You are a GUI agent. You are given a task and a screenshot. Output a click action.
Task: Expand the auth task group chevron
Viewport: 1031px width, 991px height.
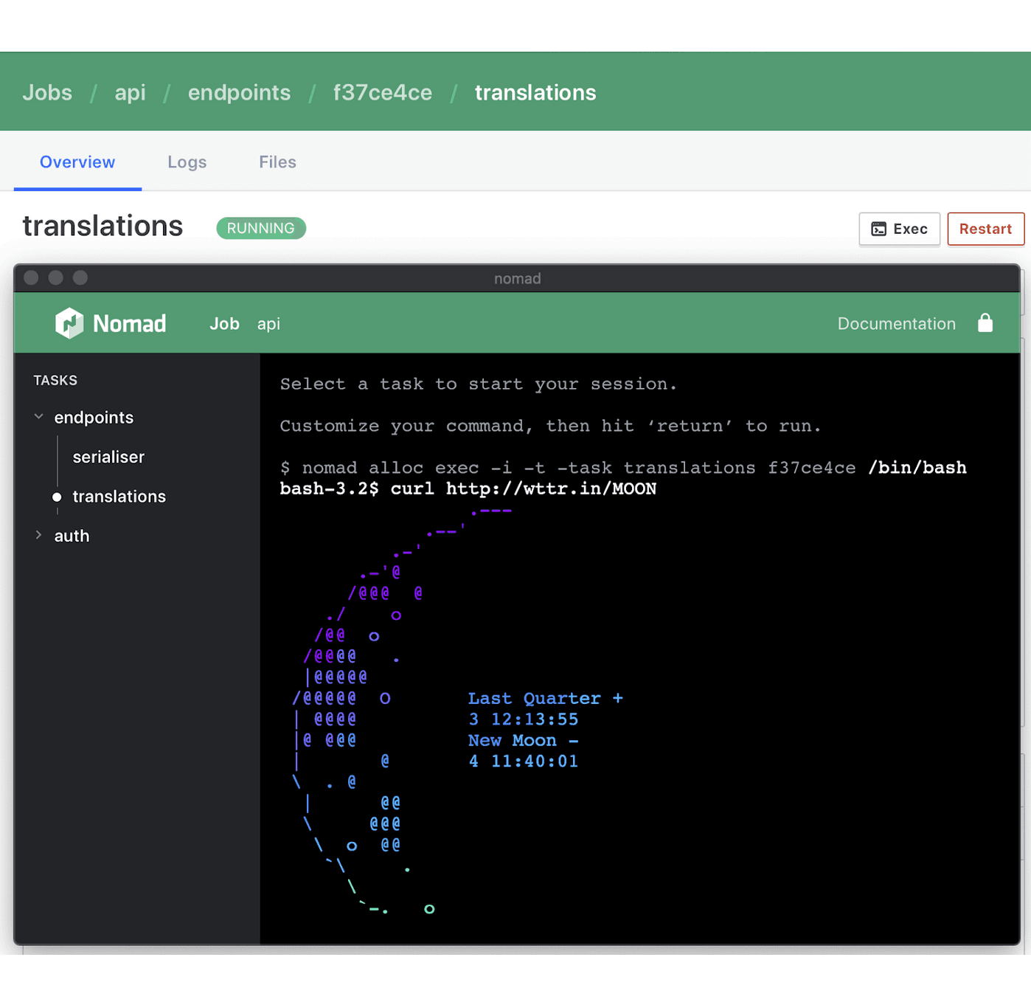click(x=38, y=536)
